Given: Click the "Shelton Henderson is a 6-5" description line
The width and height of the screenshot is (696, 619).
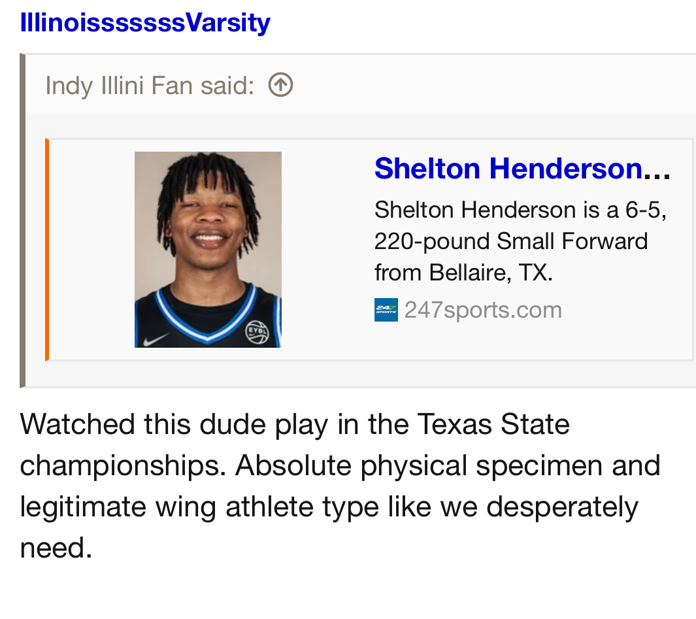Looking at the screenshot, I should click(520, 210).
